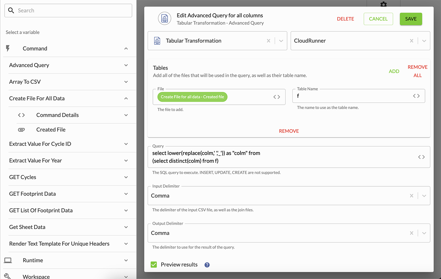Click the CANCEL button
Image resolution: width=441 pixels, height=279 pixels.
[x=378, y=19]
